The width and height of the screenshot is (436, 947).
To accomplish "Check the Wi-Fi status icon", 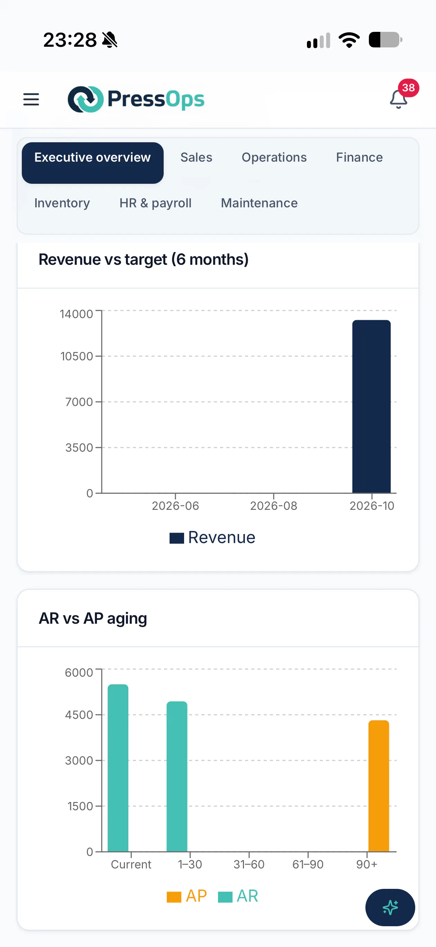I will click(349, 40).
